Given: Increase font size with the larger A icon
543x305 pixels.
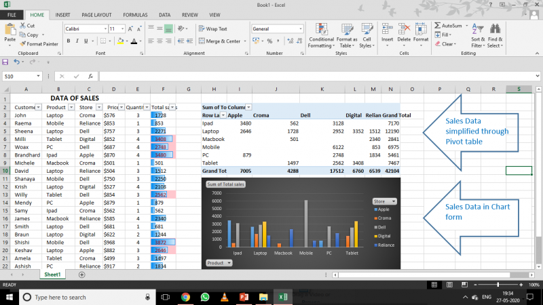Looking at the screenshot, I should click(x=130, y=29).
